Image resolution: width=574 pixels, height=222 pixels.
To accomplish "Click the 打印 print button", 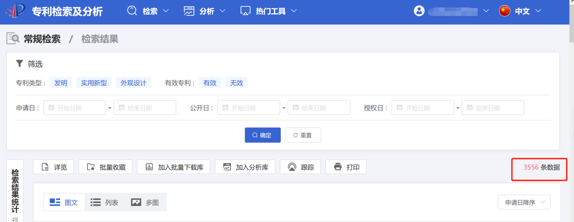I will pos(346,167).
